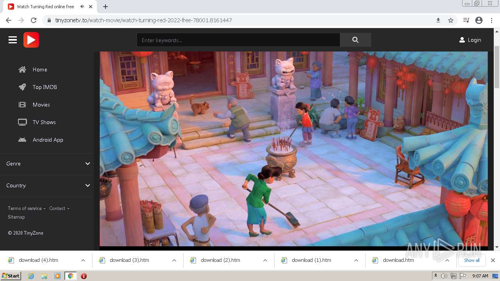The image size is (500, 281).
Task: Open the Chrome three-dot menu
Action: pos(492,20)
